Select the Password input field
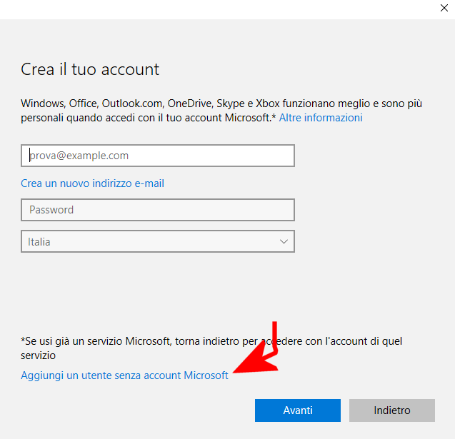Screen dimensions: 455x439 (x=158, y=210)
